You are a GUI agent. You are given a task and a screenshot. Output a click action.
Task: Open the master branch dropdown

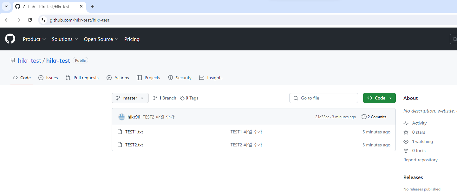click(x=130, y=98)
